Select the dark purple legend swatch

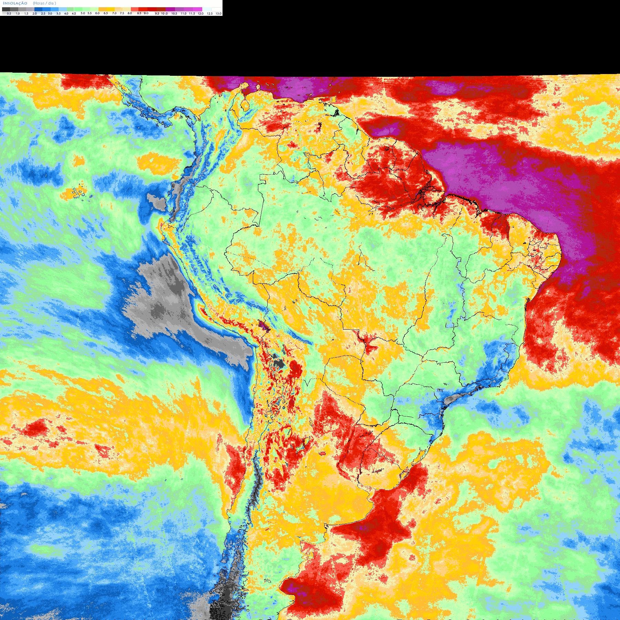tap(170, 9)
